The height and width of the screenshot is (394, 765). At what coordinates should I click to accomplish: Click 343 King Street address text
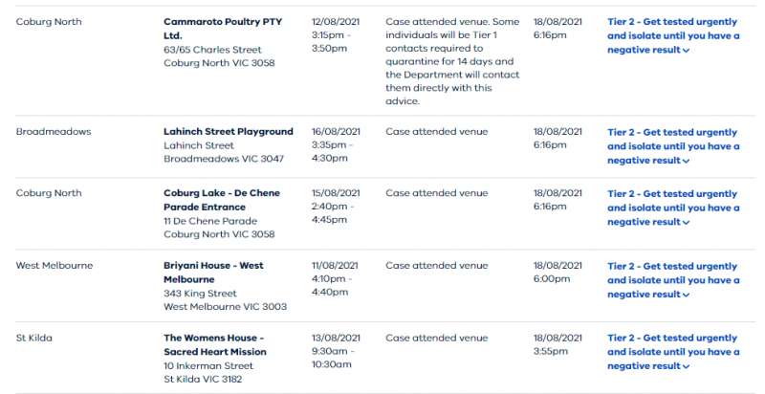200,294
